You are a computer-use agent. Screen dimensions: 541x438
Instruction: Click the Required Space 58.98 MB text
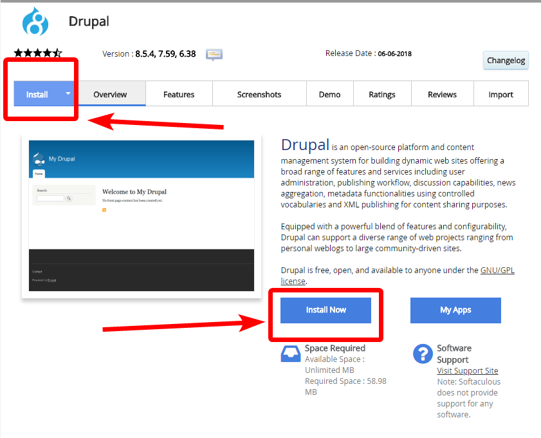[x=345, y=386]
